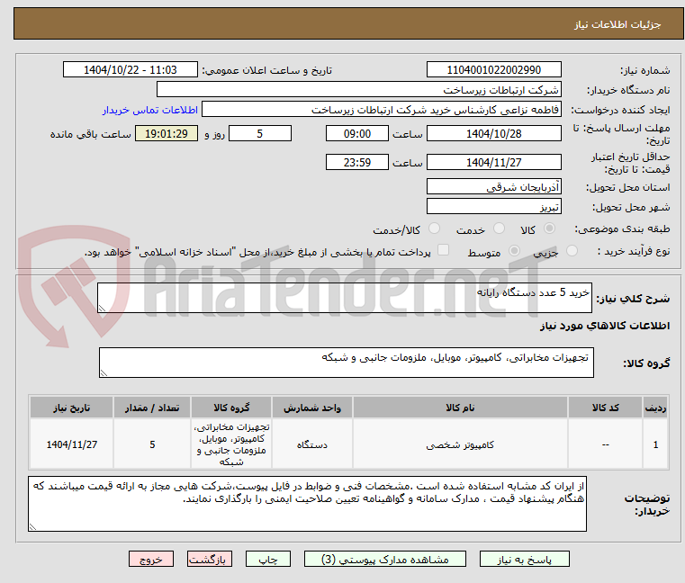685x583 pixels.
Task: Click the تعداد / مقدار column header
Action: click(x=152, y=408)
